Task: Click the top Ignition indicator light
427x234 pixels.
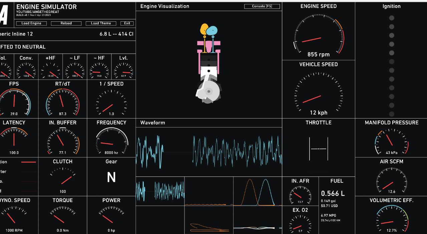Action: tap(392, 18)
